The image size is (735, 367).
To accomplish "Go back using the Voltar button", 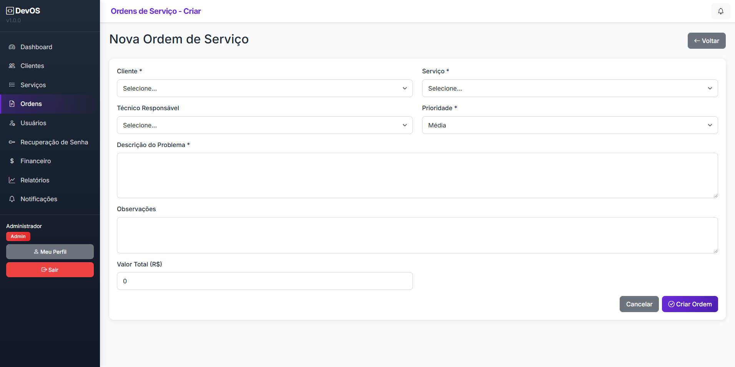I will (x=706, y=41).
